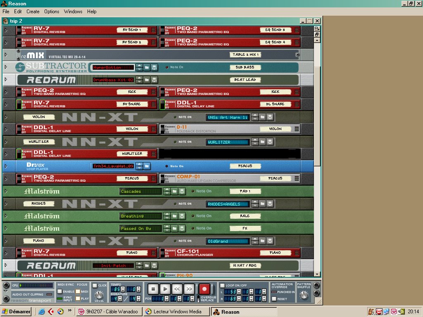Expand the Redrum BEAT LEAD device
The height and width of the screenshot is (317, 423).
coord(6,80)
